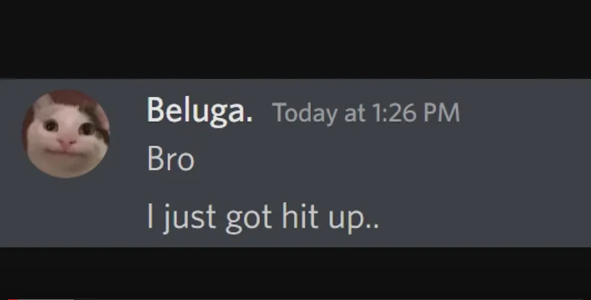
Task: Click the word just in the message
Action: 189,217
